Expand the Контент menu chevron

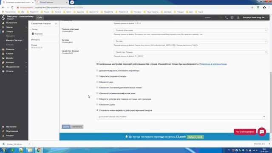tap(26, 62)
